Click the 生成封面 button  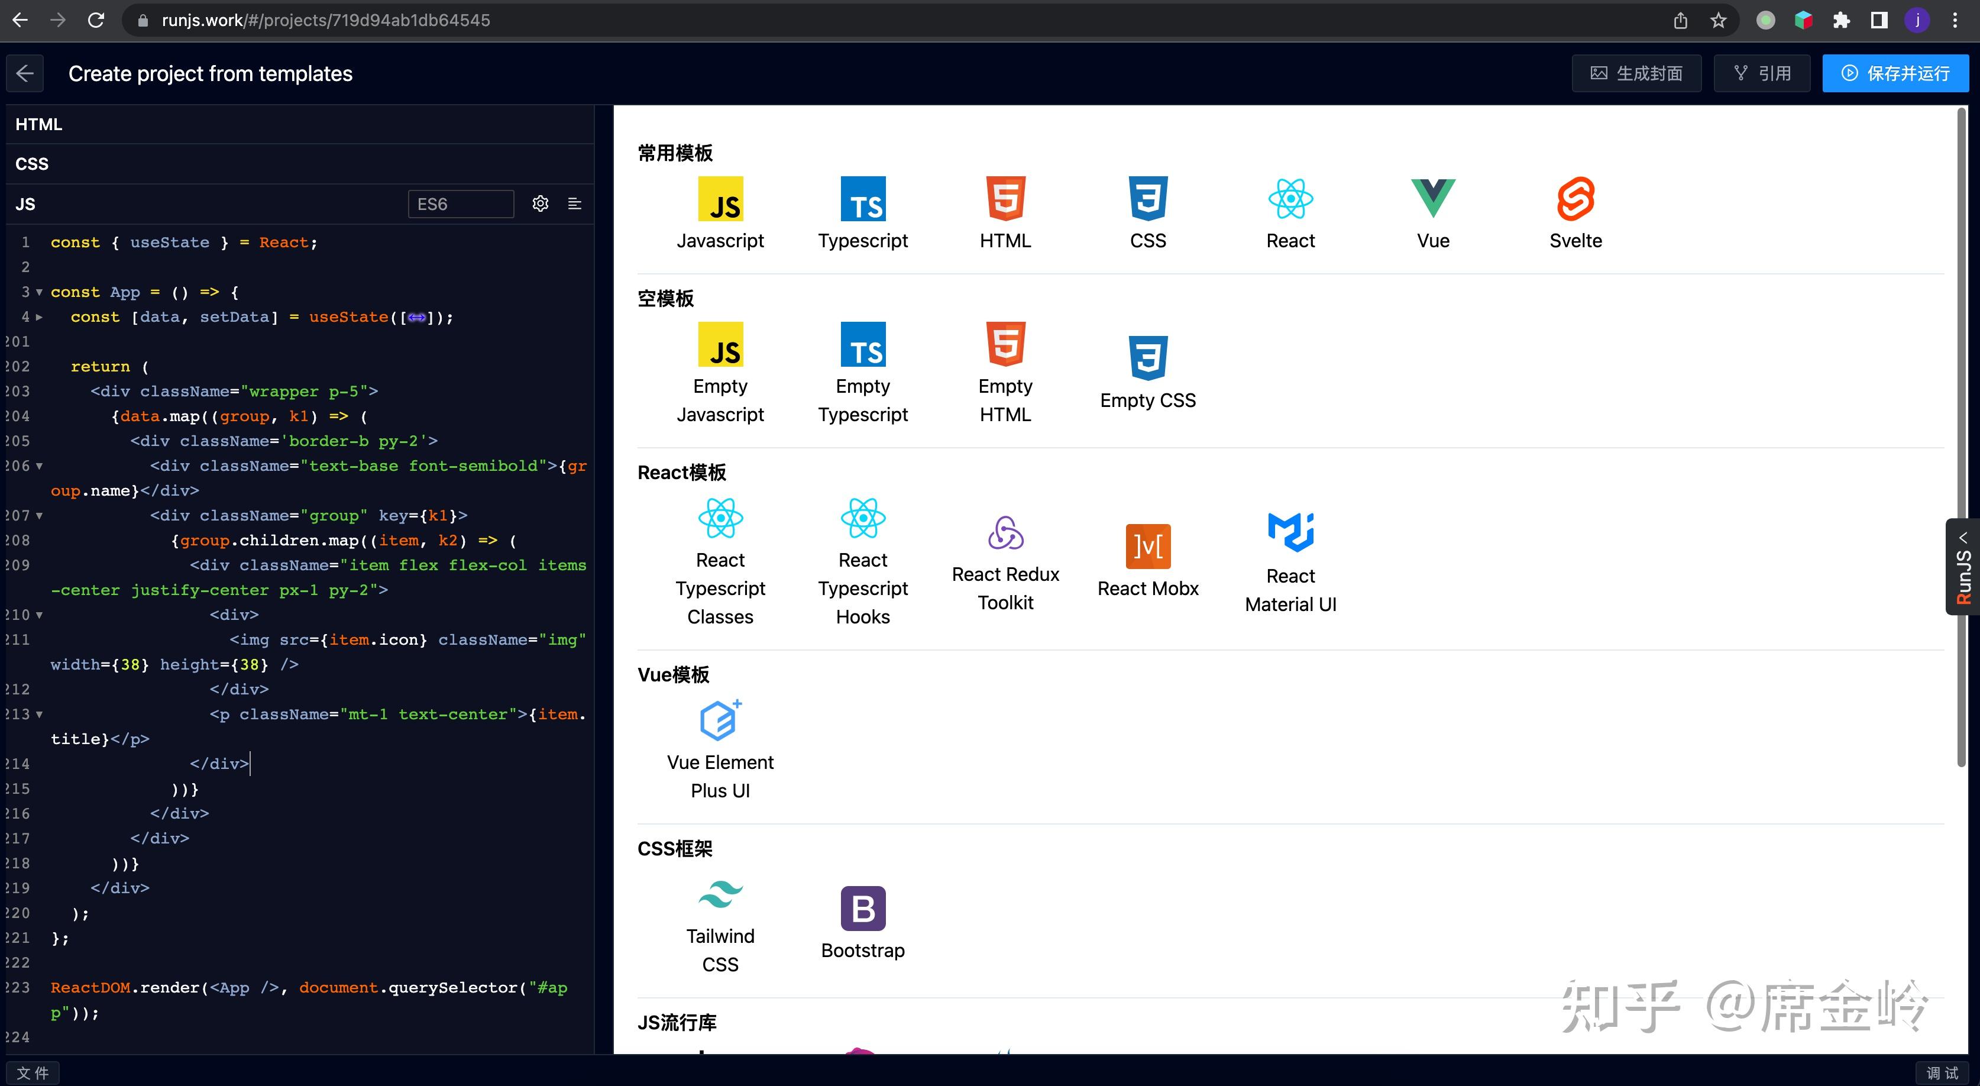pyautogui.click(x=1636, y=73)
